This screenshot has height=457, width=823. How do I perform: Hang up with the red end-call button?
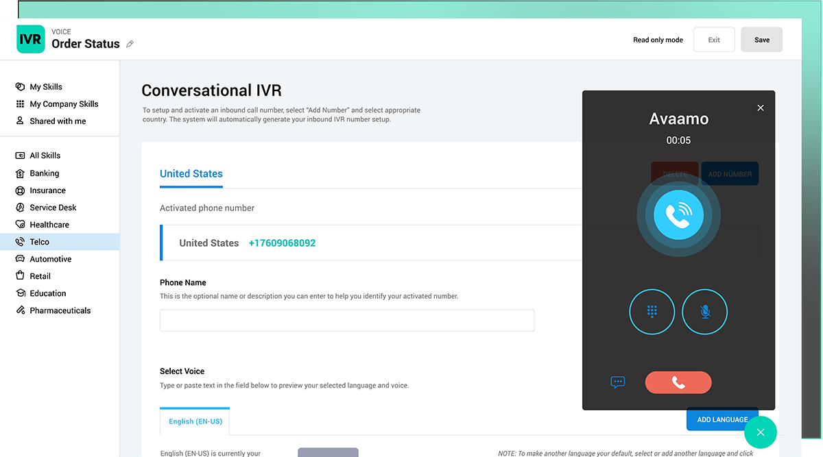point(678,382)
